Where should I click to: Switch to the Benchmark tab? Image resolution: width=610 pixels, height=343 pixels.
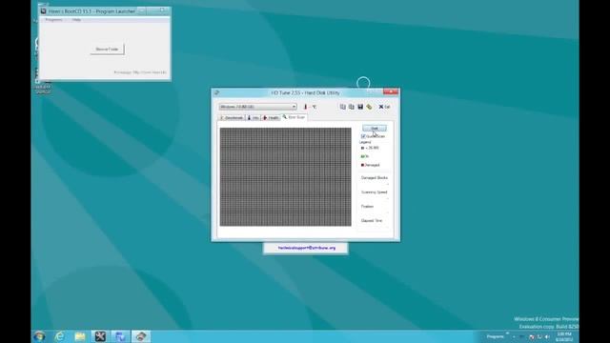pos(232,117)
